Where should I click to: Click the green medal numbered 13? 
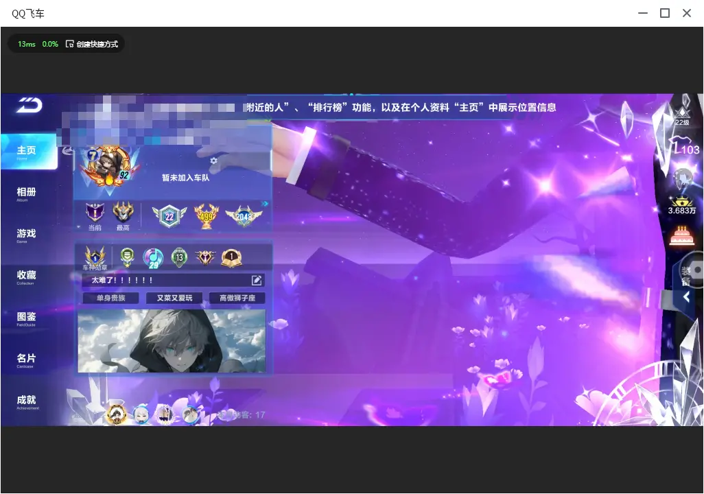(180, 257)
